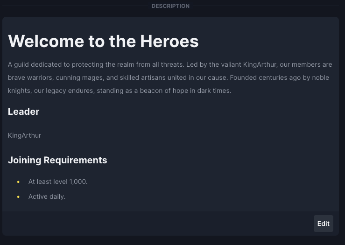Click the "At least level 1,000." requirement

pos(58,182)
